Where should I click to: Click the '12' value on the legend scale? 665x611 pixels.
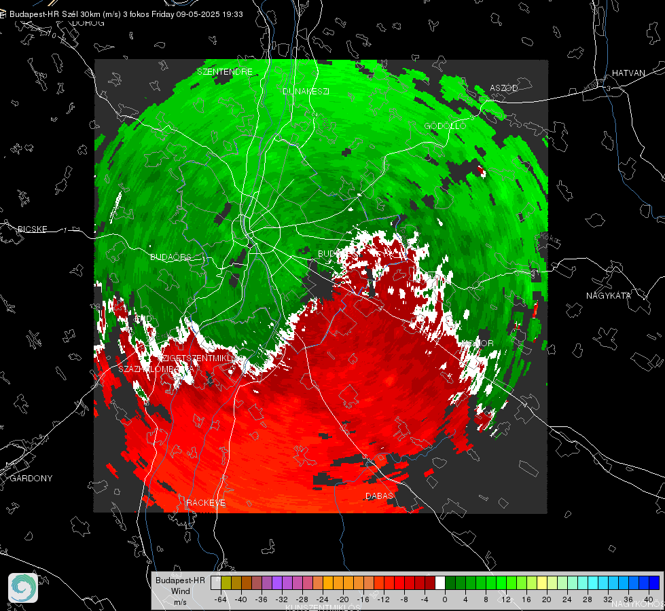(x=506, y=599)
